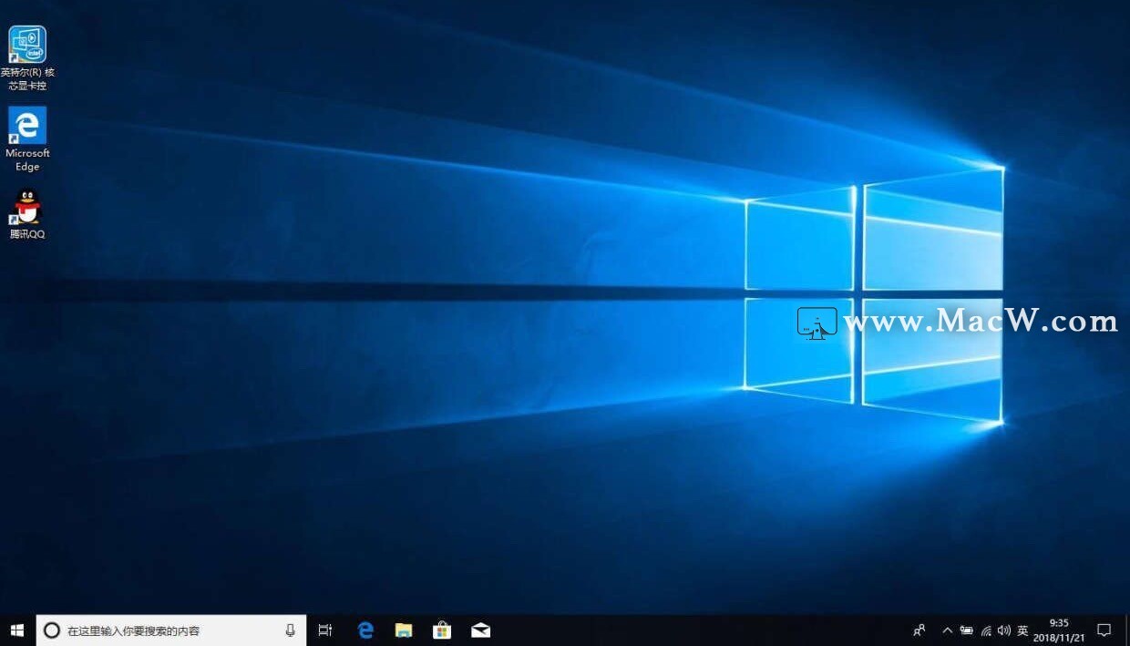The image size is (1130, 646).
Task: Check the battery status icon
Action: pos(966,630)
